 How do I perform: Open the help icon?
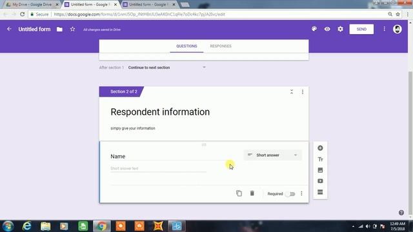401,213
